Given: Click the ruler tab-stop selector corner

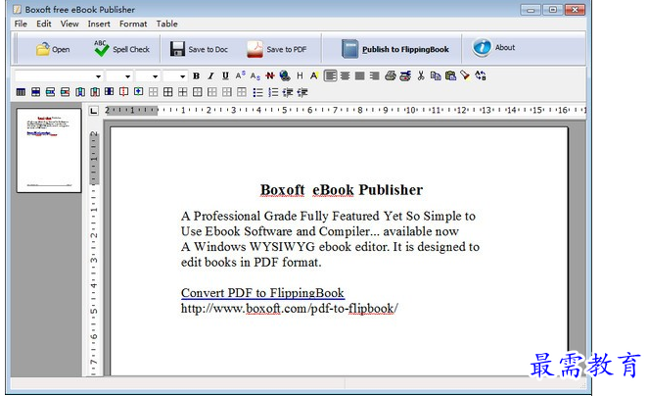Looking at the screenshot, I should click(x=94, y=111).
